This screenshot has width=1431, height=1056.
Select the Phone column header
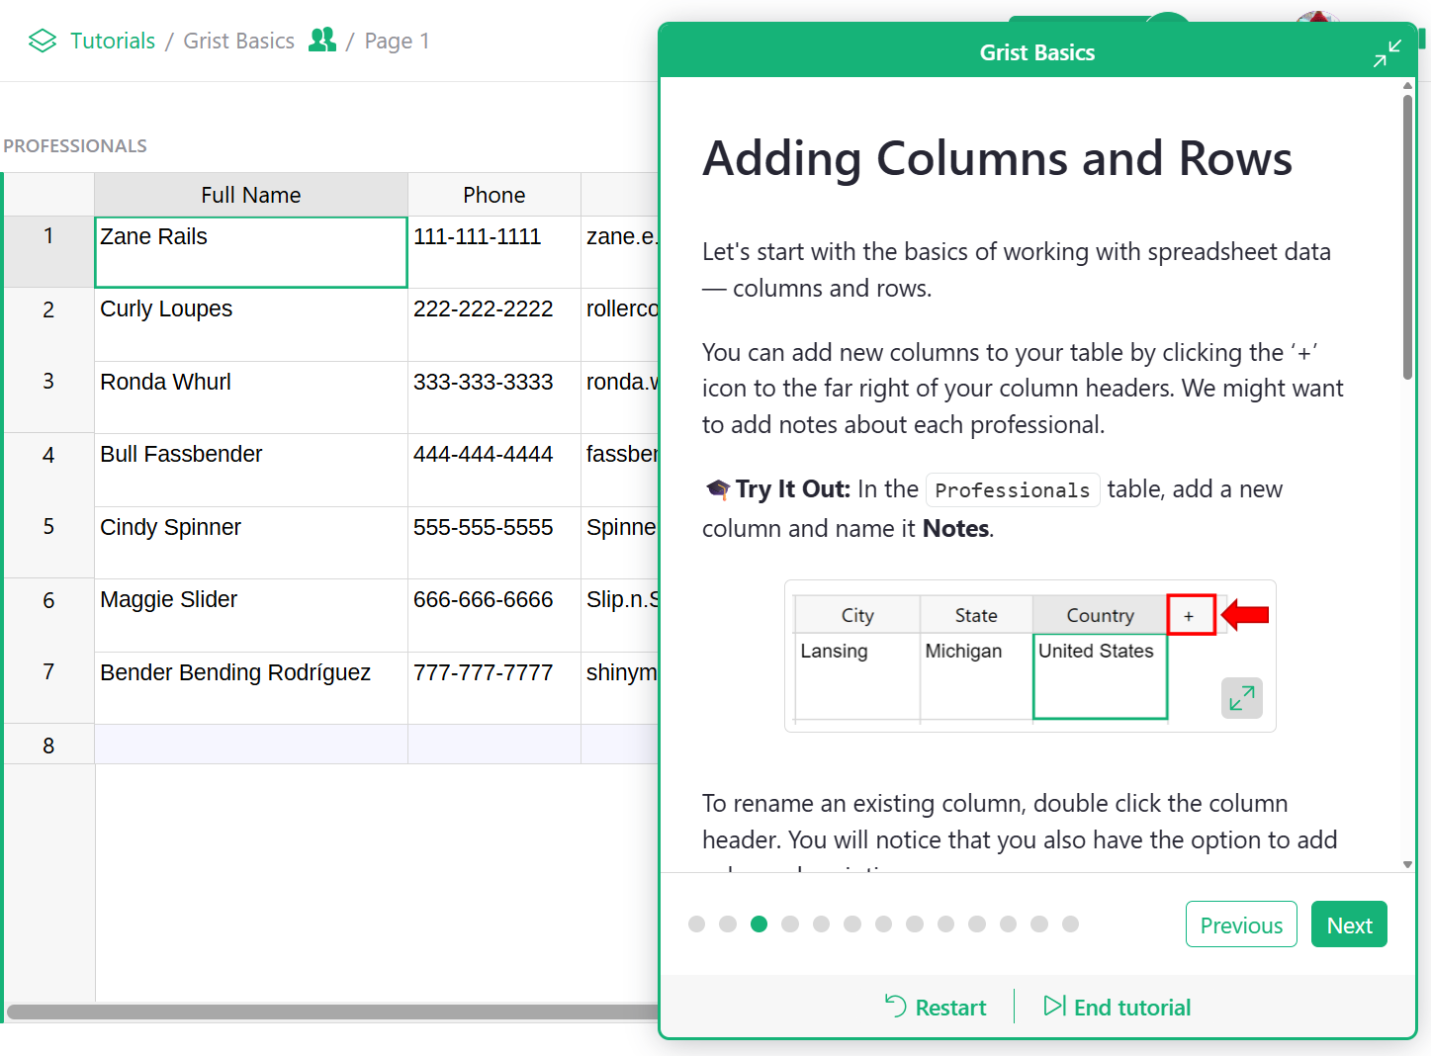click(x=493, y=195)
